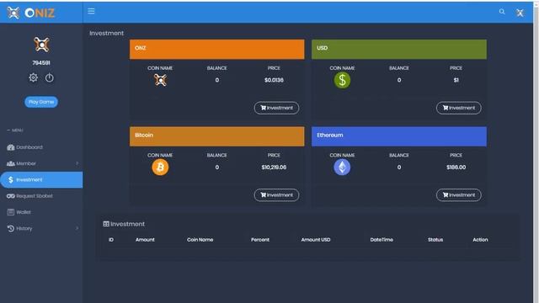The image size is (539, 303).
Task: Click the DateTime column header
Action: [382, 240]
